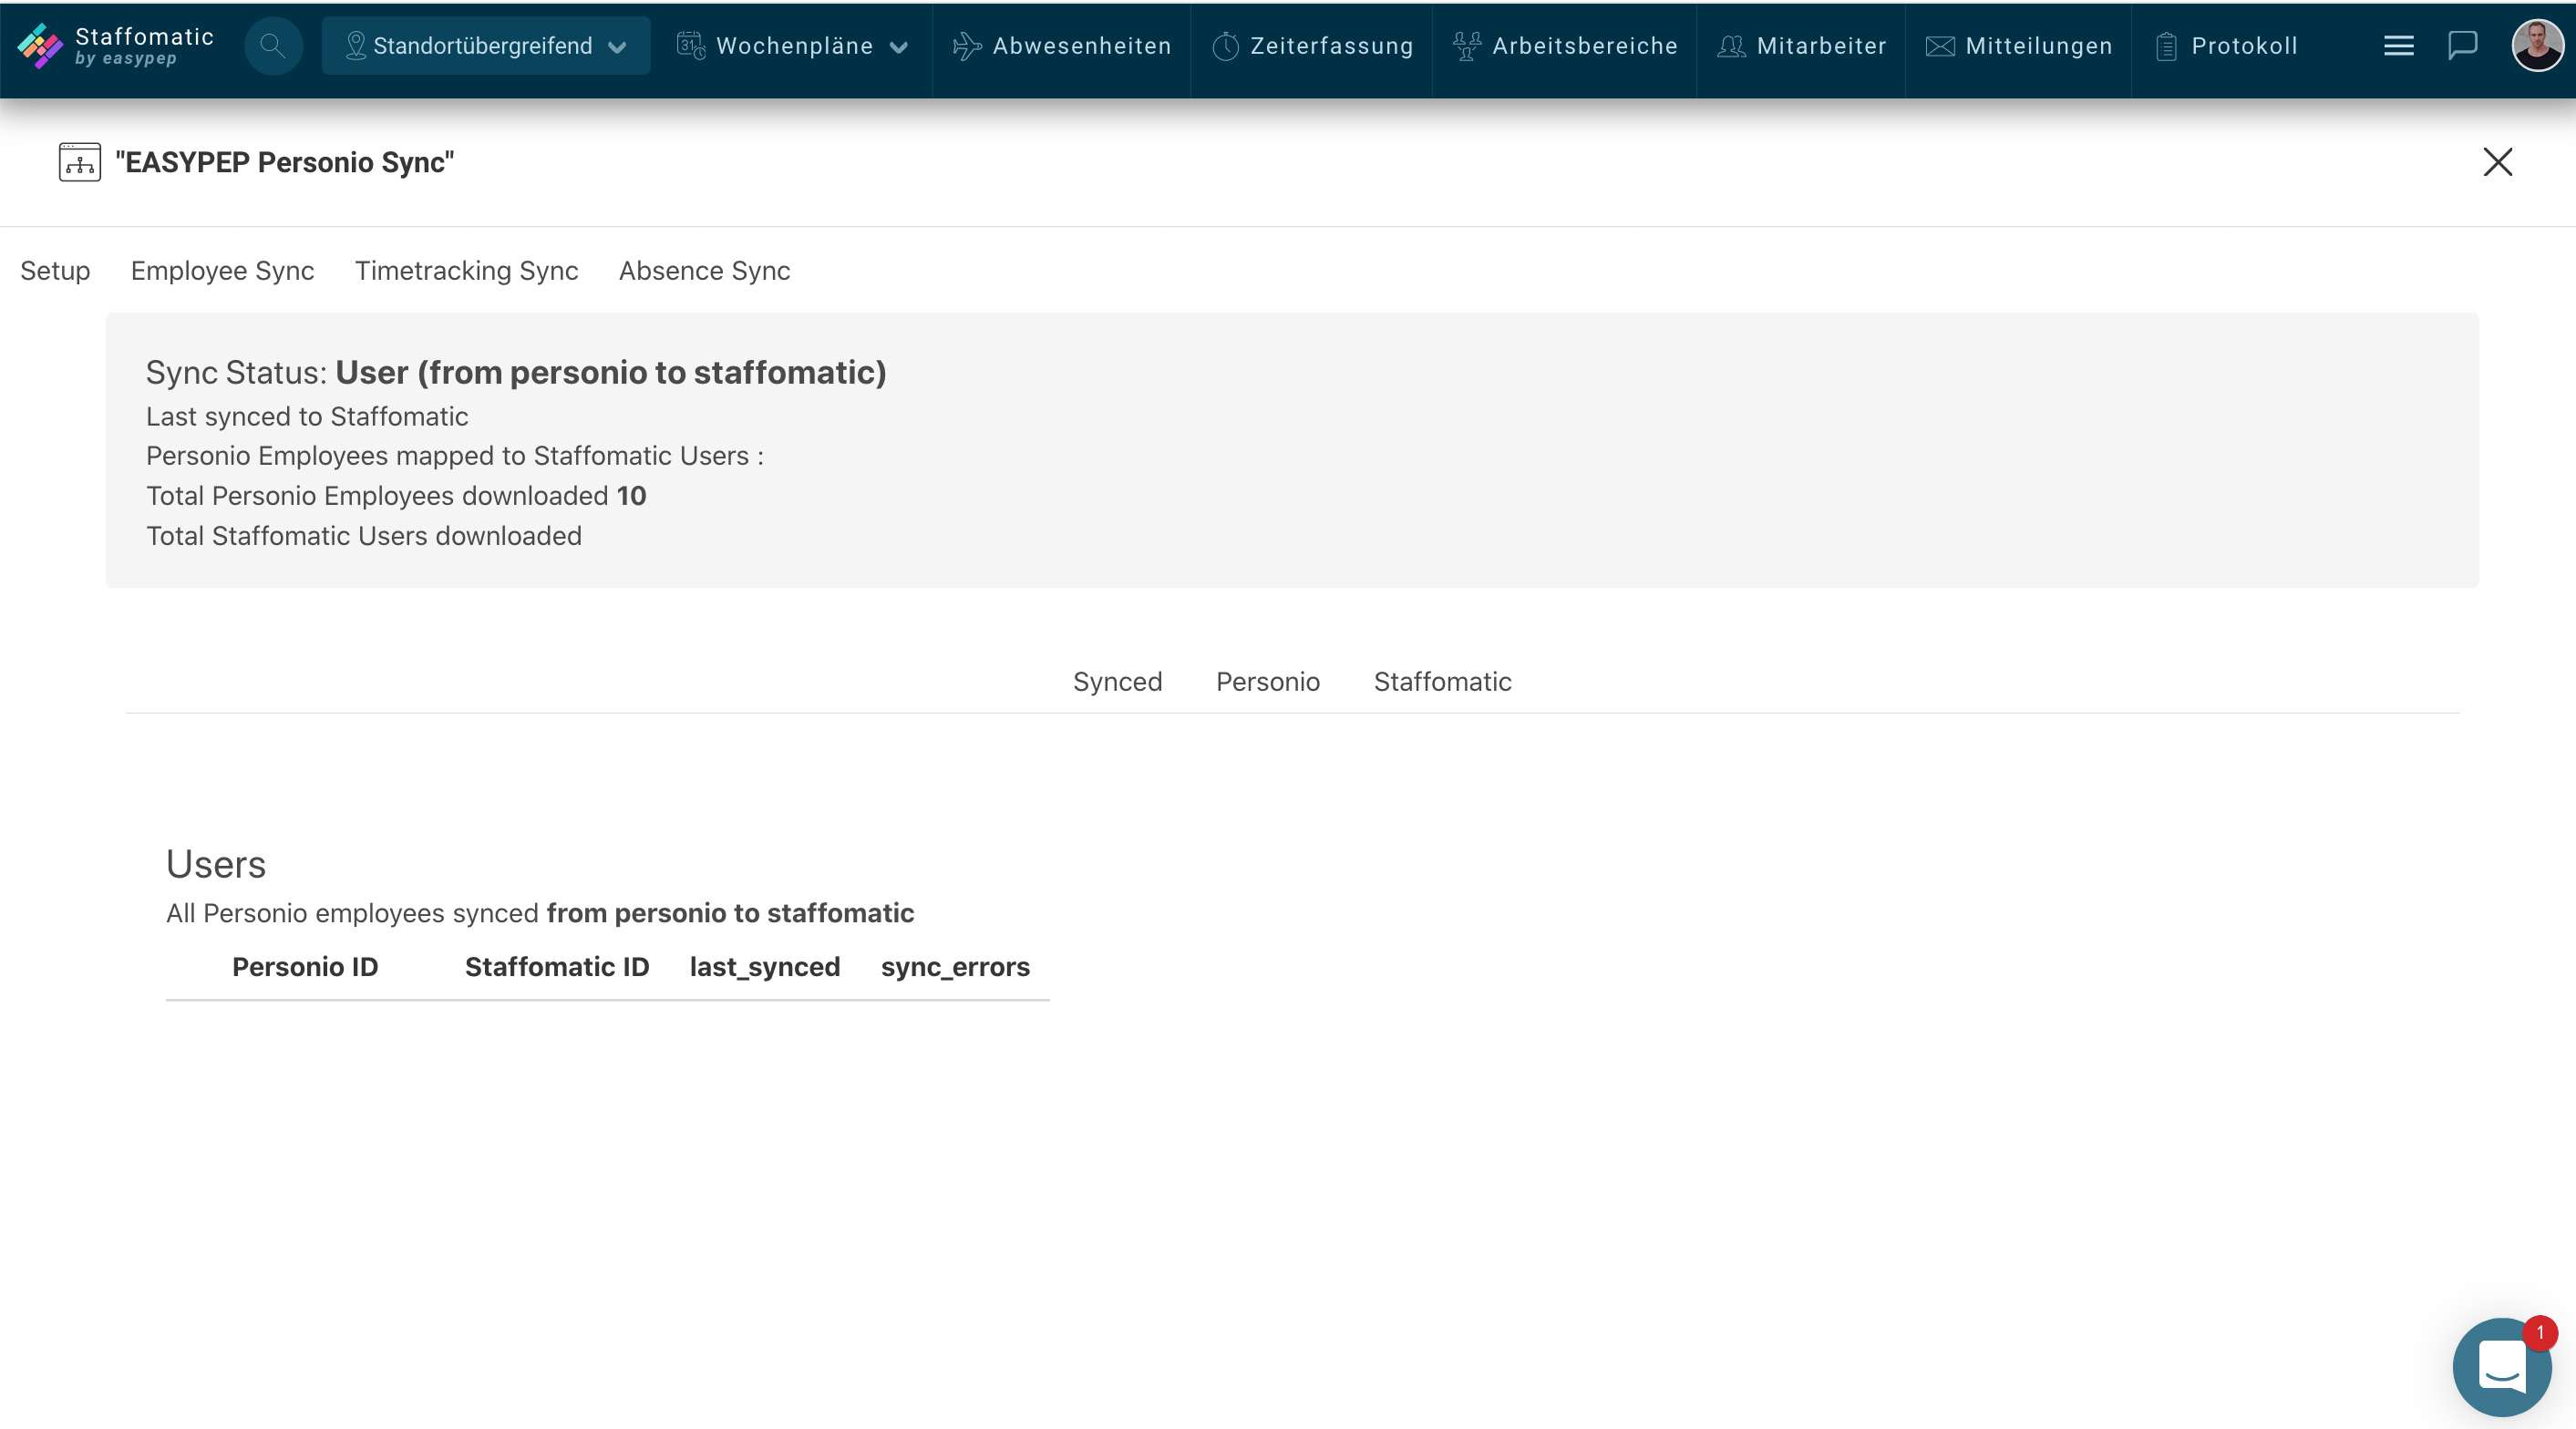Open the Zeiterfassung menu
Image resolution: width=2576 pixels, height=1429 pixels.
pyautogui.click(x=1312, y=46)
